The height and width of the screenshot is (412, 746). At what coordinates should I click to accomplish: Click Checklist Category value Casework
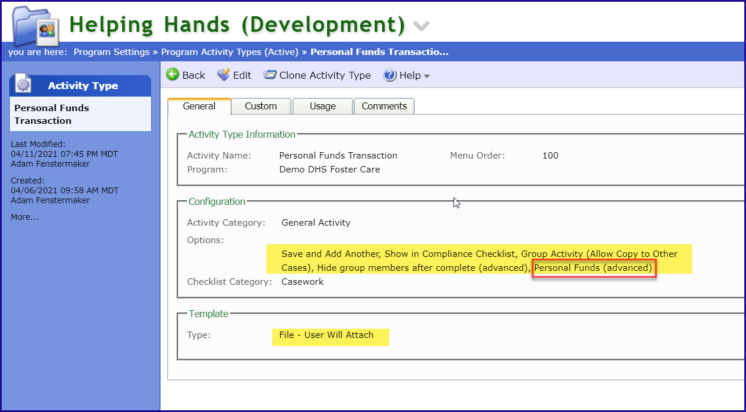[302, 282]
